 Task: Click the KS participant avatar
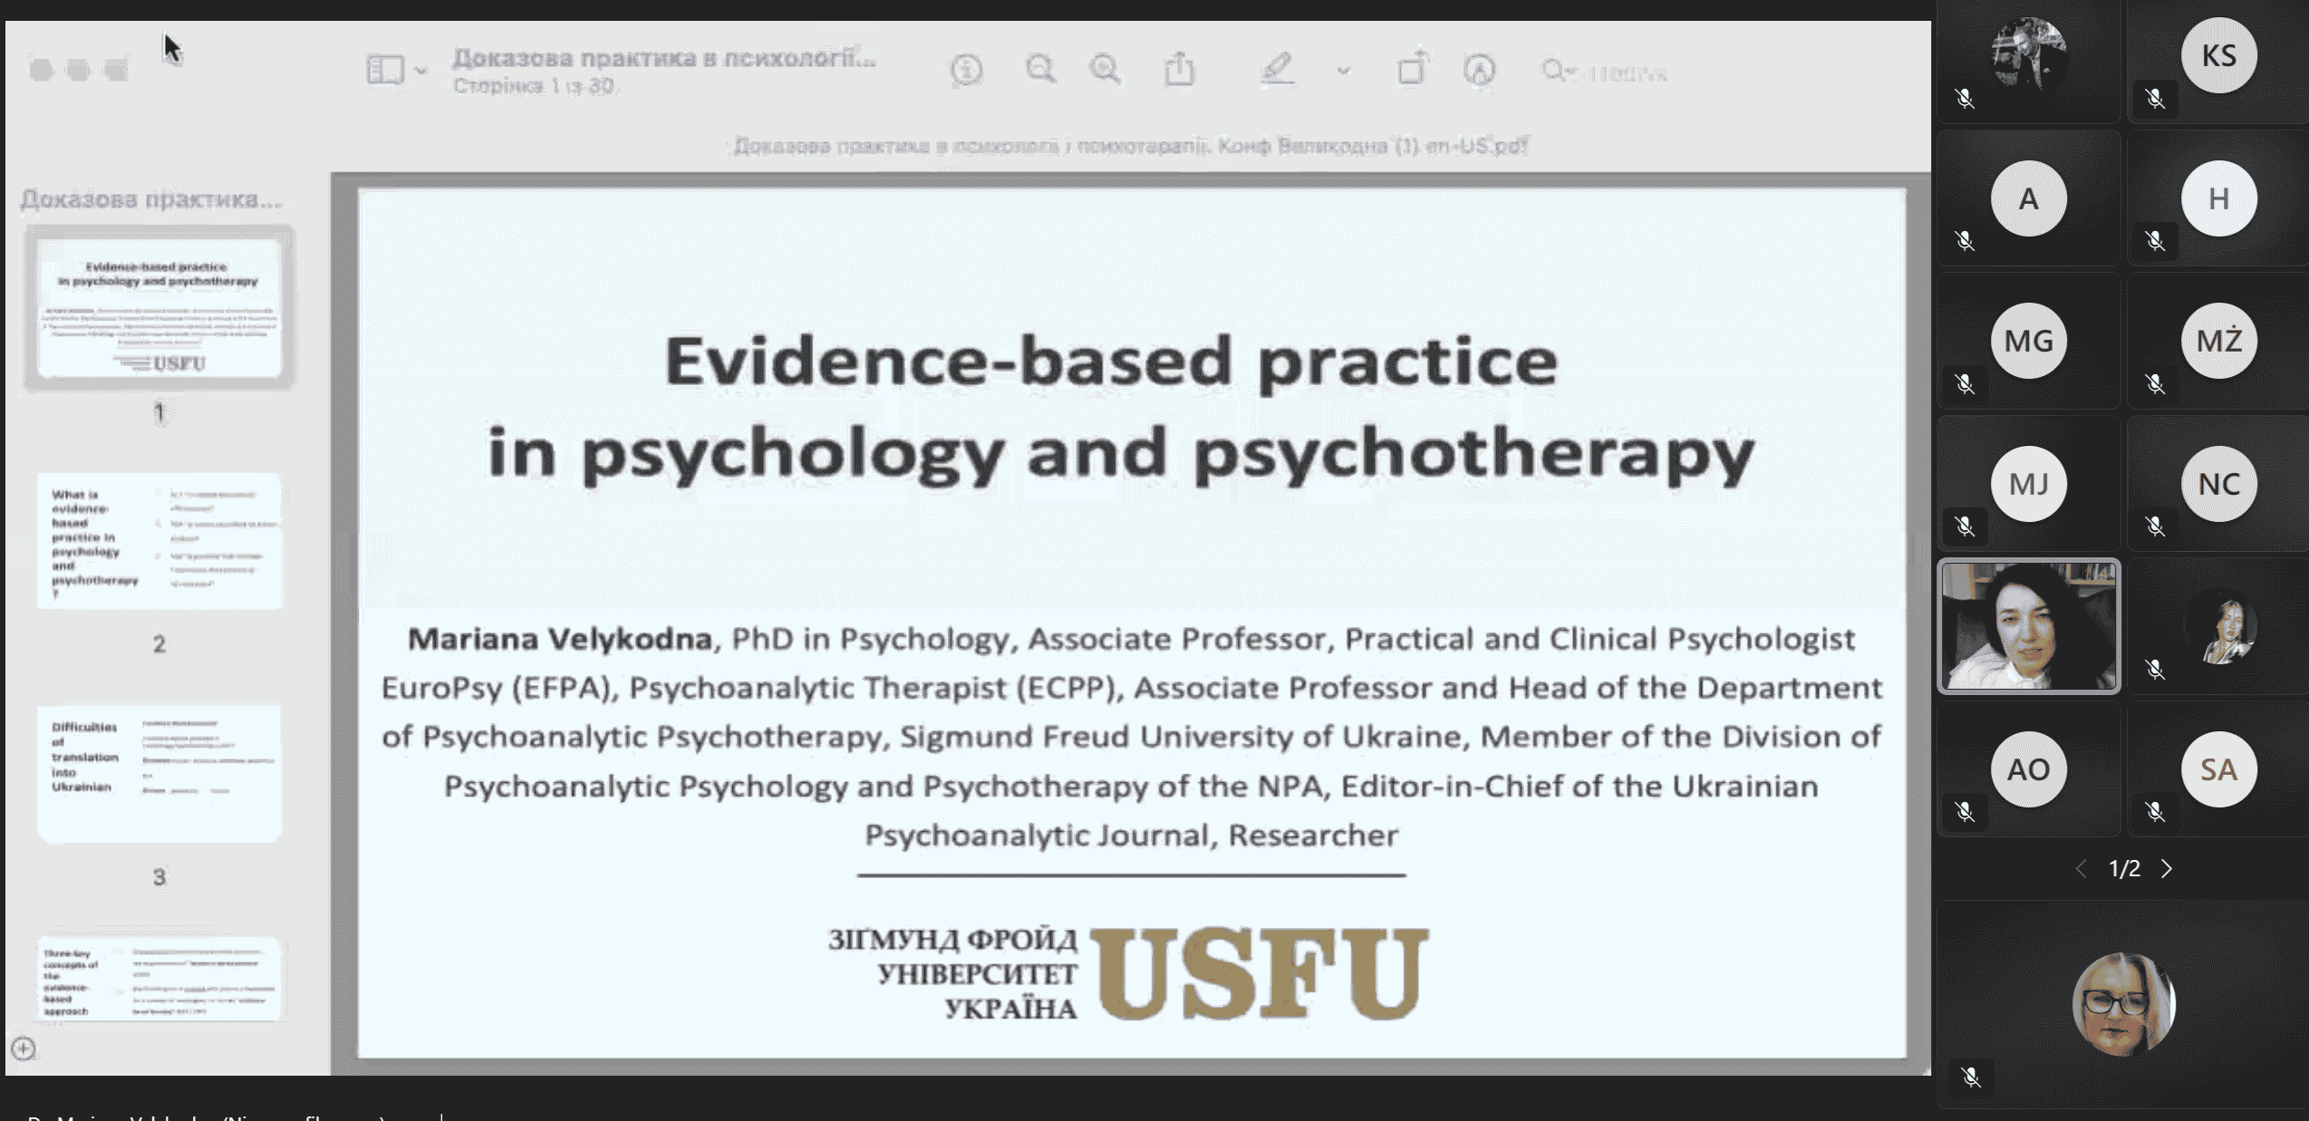click(2218, 55)
